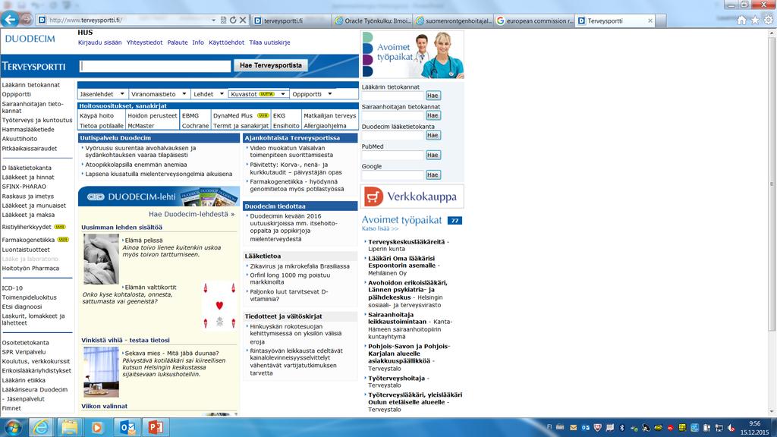Switch to the terveysportti.fi tab
The height and width of the screenshot is (437, 777).
coord(291,20)
